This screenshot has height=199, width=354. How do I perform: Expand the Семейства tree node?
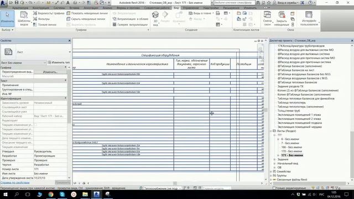pyautogui.click(x=271, y=171)
